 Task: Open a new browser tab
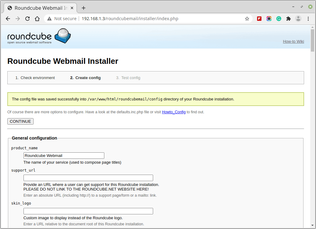(84, 8)
